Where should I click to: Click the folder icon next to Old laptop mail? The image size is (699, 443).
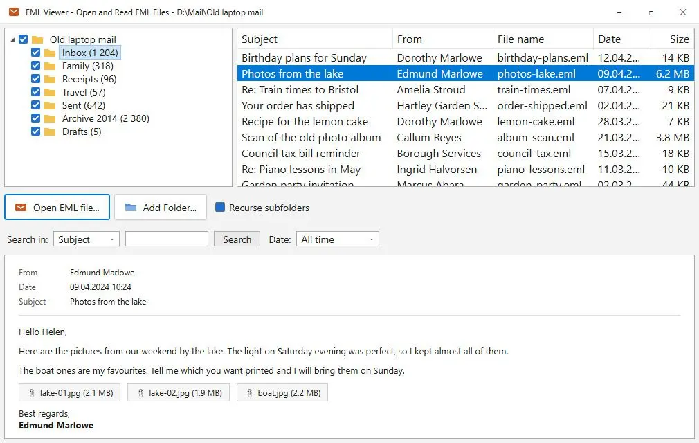point(37,39)
